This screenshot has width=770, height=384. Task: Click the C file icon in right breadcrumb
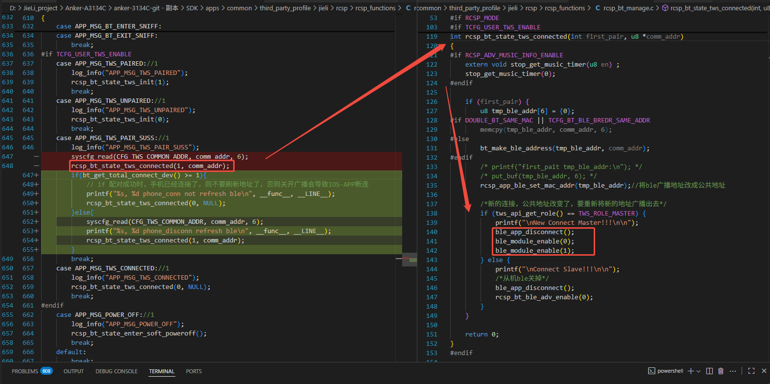click(x=598, y=8)
